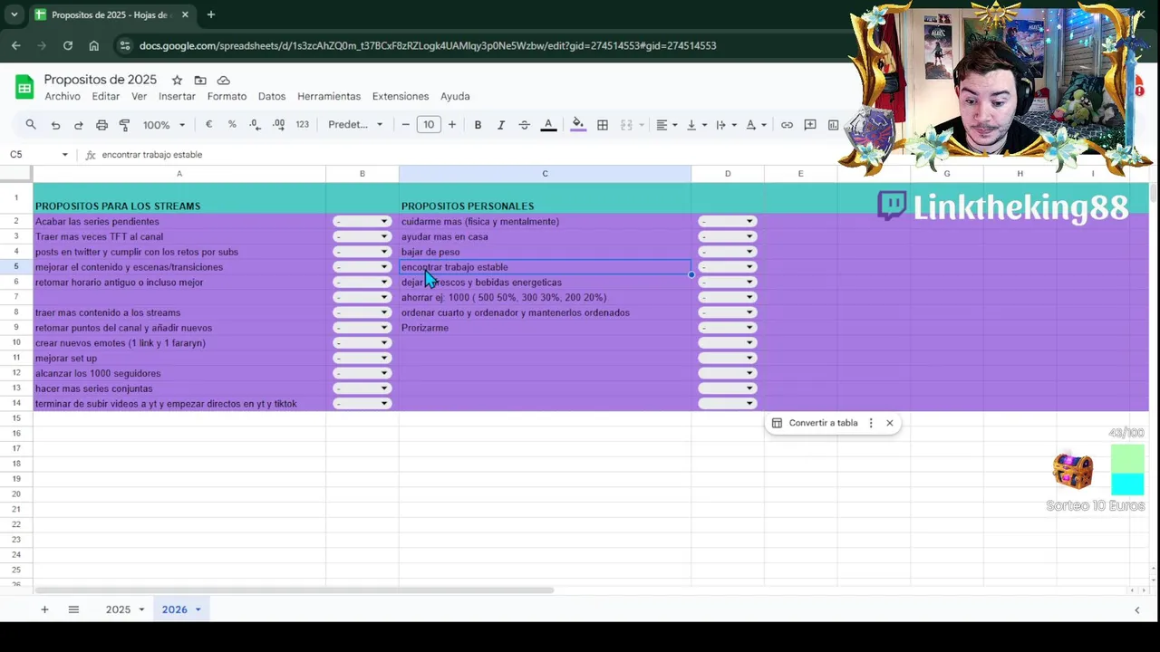The image size is (1160, 652).
Task: Open more options in Convertir a tabla popup
Action: tap(871, 423)
